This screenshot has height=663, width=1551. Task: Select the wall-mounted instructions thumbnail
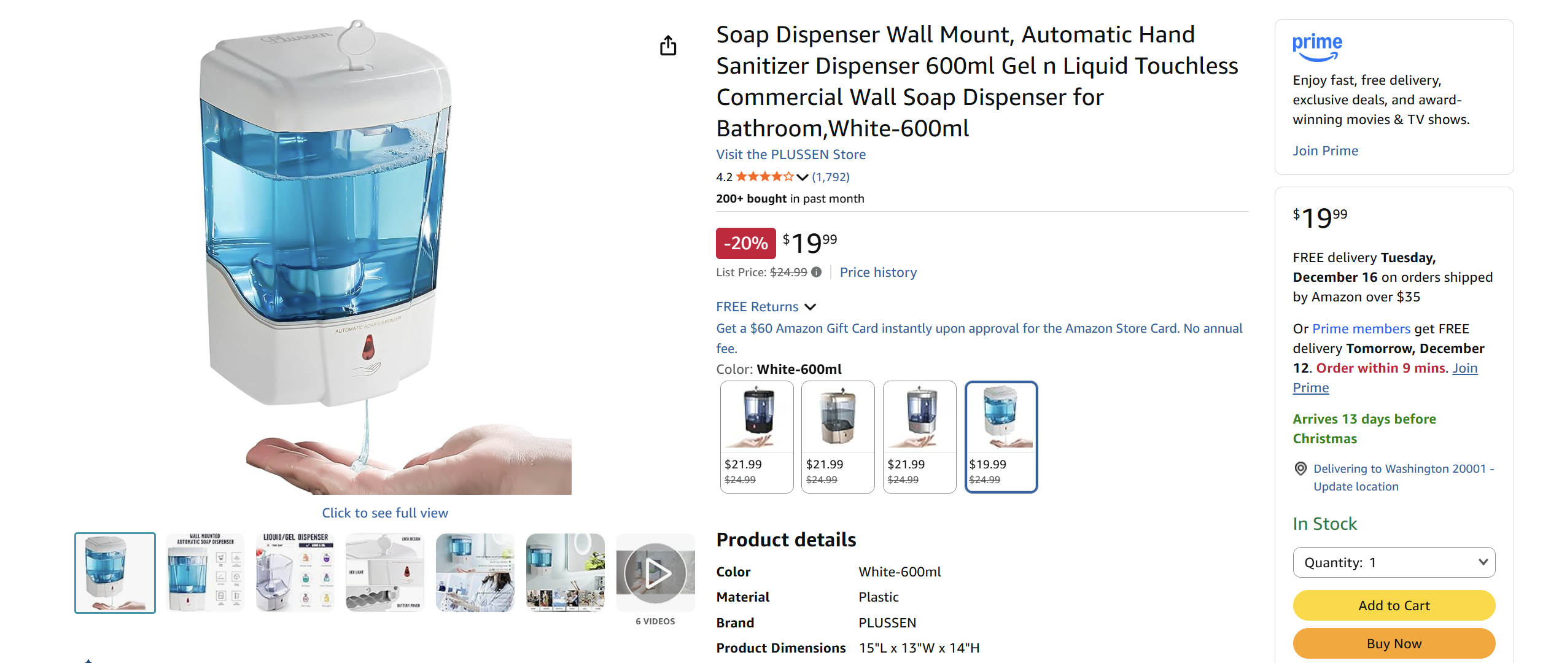tap(204, 572)
